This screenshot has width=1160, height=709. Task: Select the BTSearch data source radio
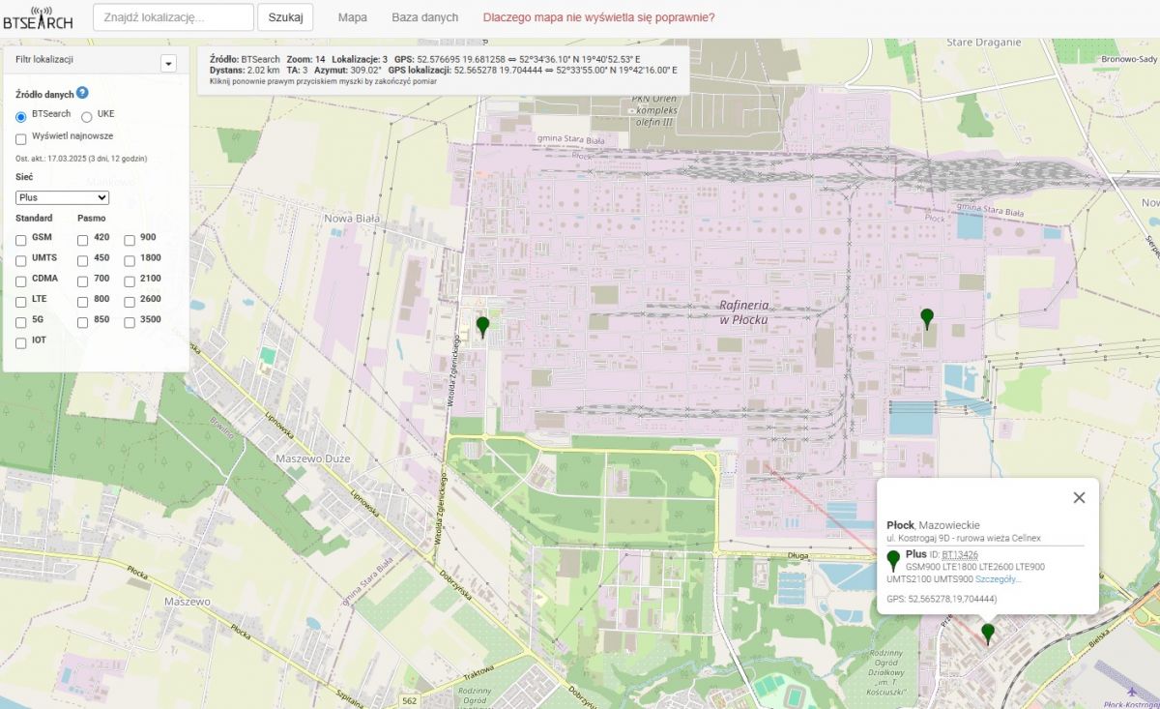click(x=21, y=116)
